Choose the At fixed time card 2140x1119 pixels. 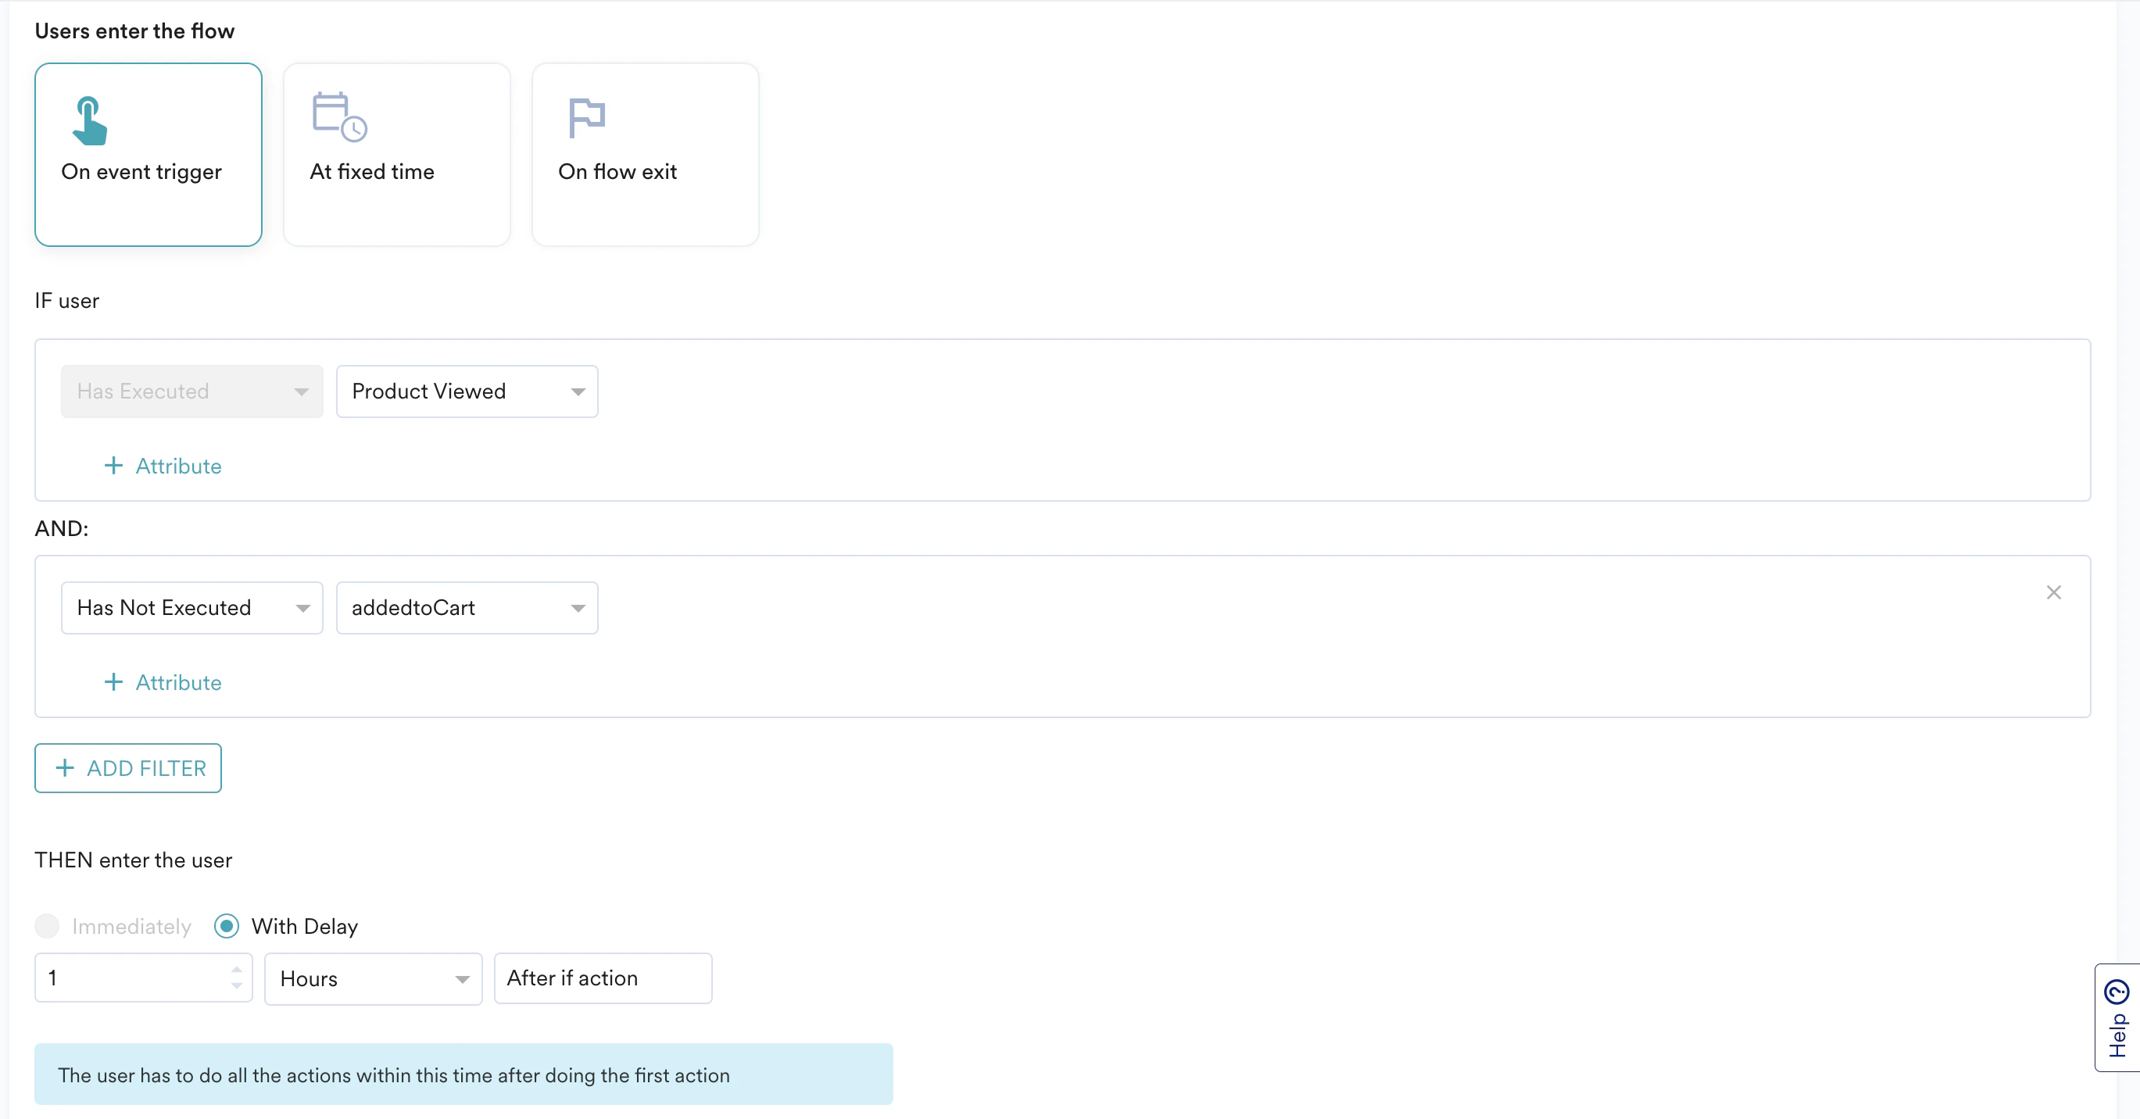click(397, 155)
